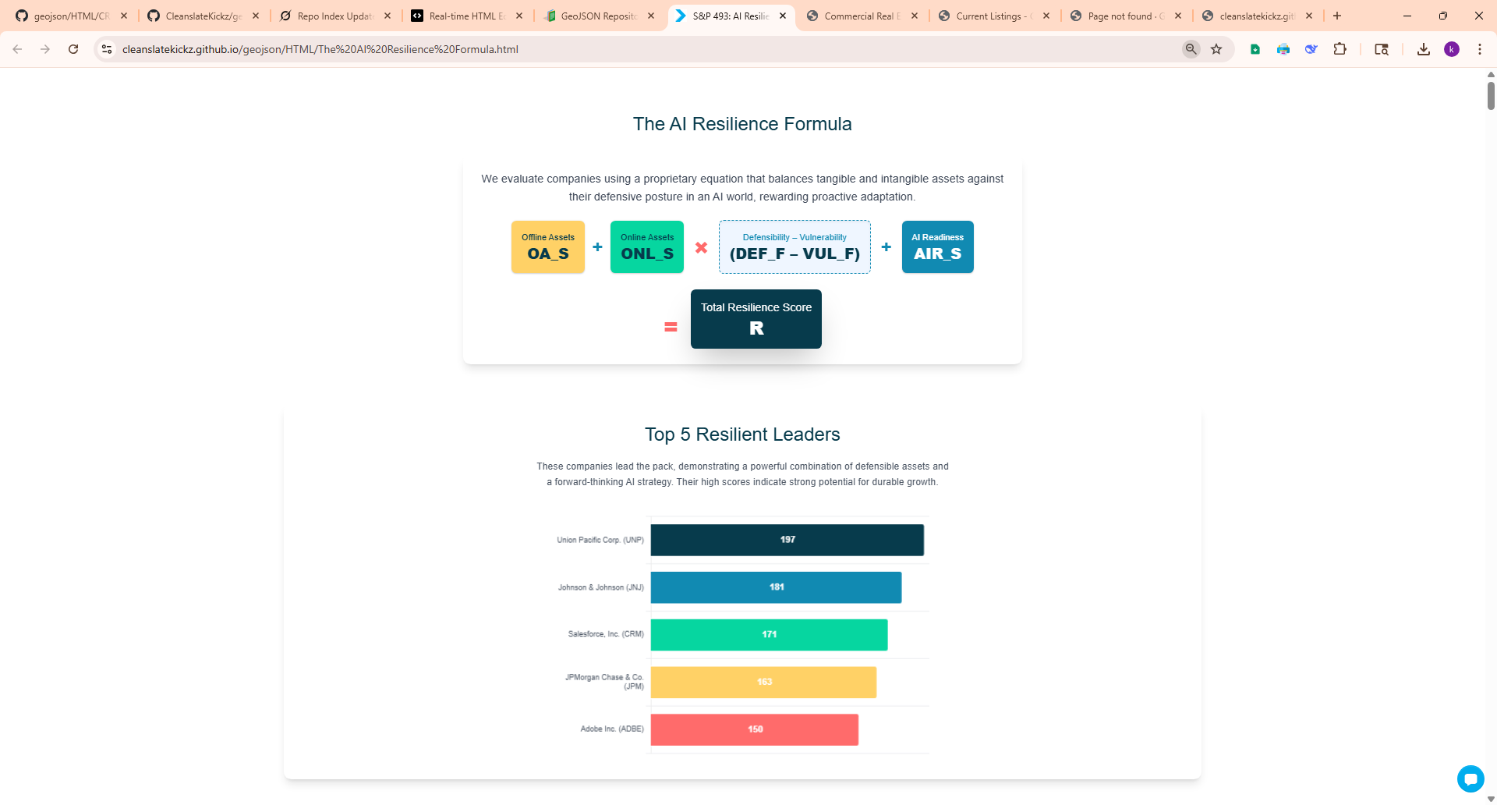Screen dimensions: 1497x805
Task: Go back to the previous page
Action: tap(17, 49)
